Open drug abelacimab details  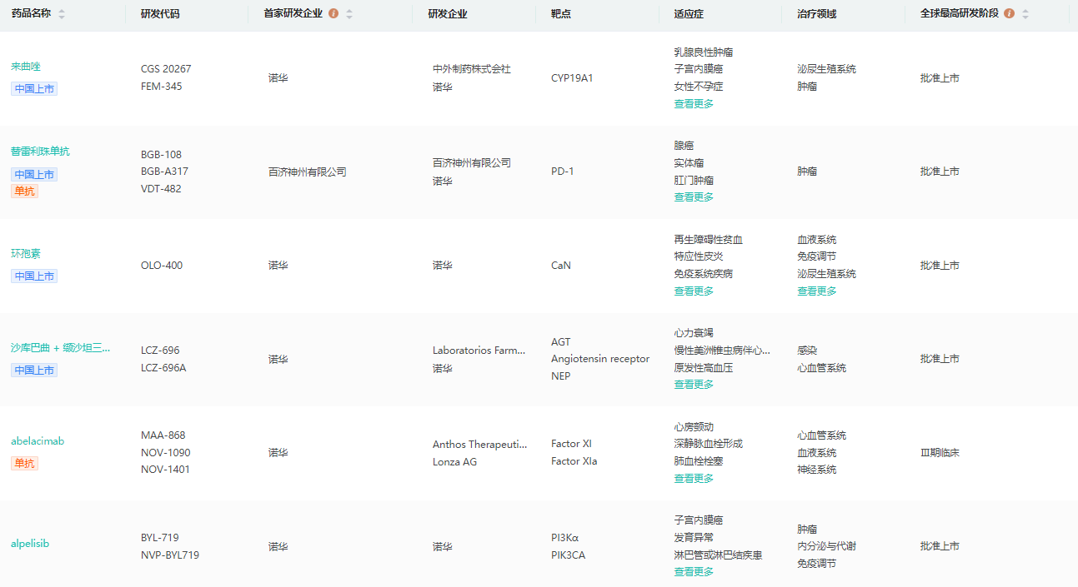pos(38,441)
